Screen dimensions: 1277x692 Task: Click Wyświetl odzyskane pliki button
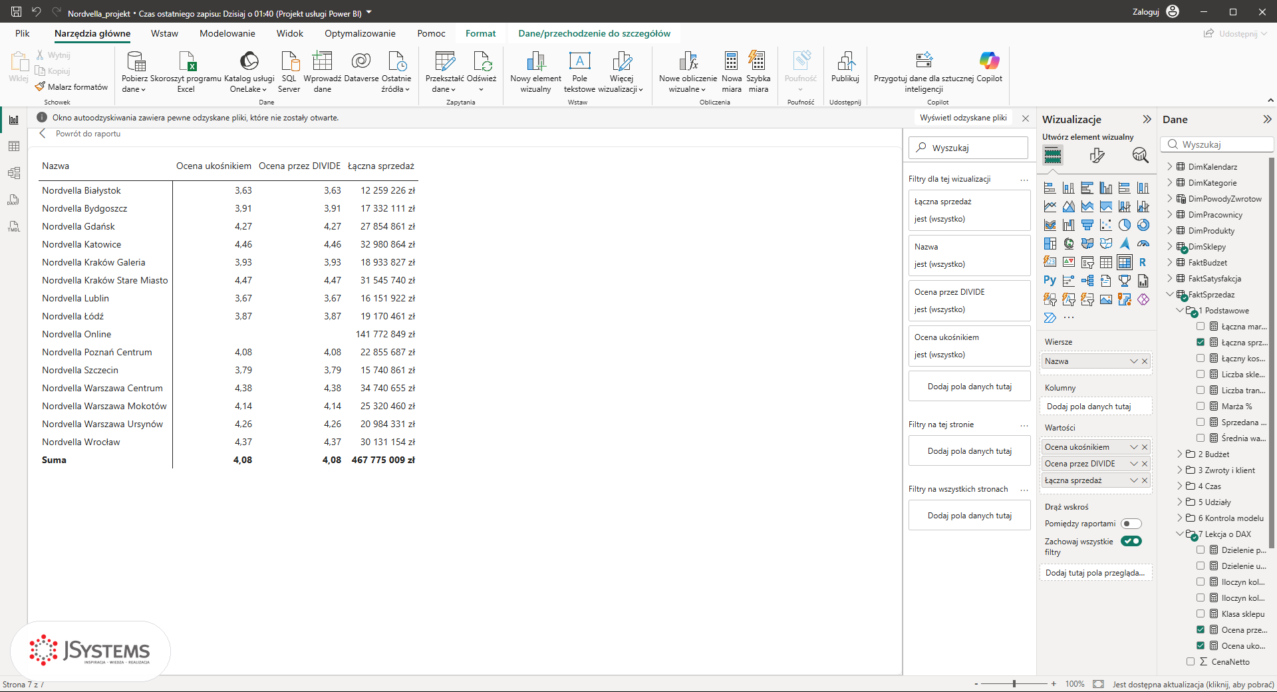tap(963, 118)
